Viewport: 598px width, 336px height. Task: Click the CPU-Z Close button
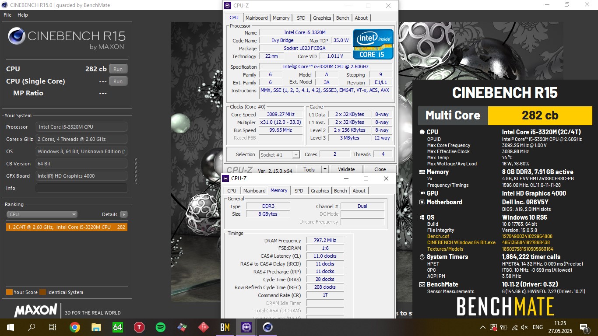380,169
